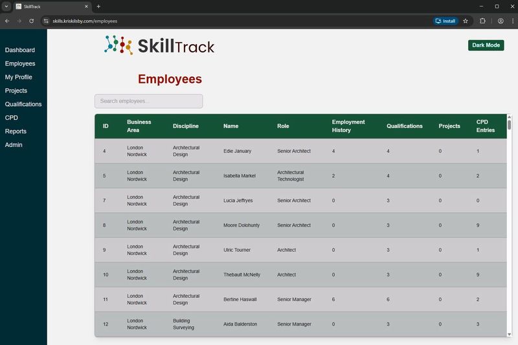Sort by ID column header
The image size is (518, 345).
106,126
